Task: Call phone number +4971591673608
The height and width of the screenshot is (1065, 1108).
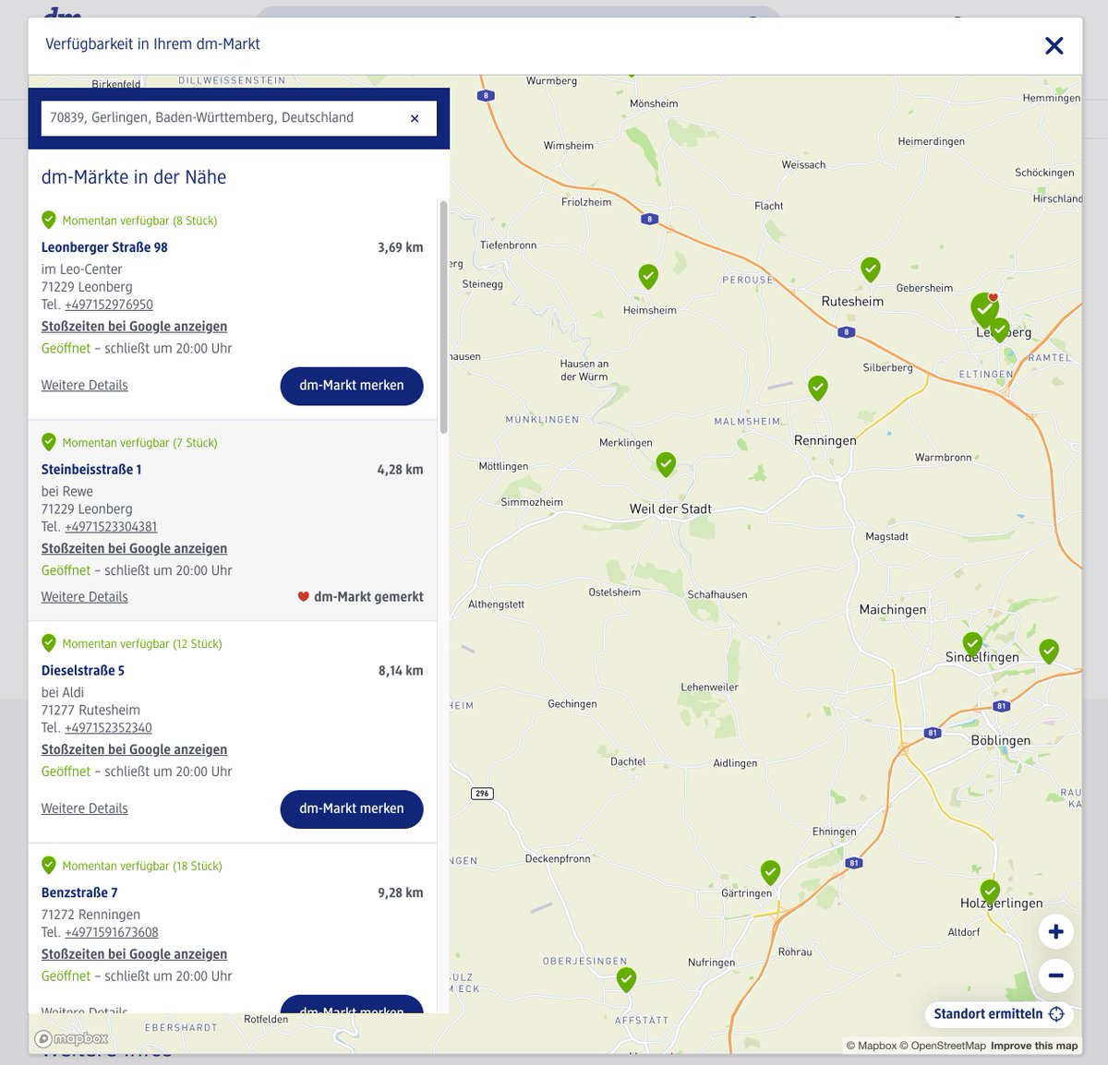Action: pyautogui.click(x=112, y=932)
